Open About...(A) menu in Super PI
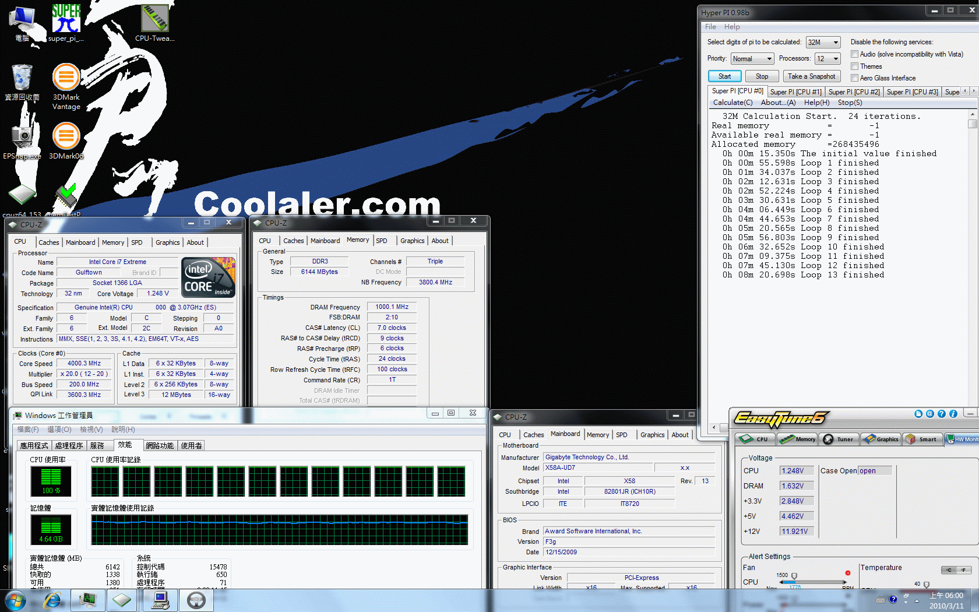 (x=778, y=103)
